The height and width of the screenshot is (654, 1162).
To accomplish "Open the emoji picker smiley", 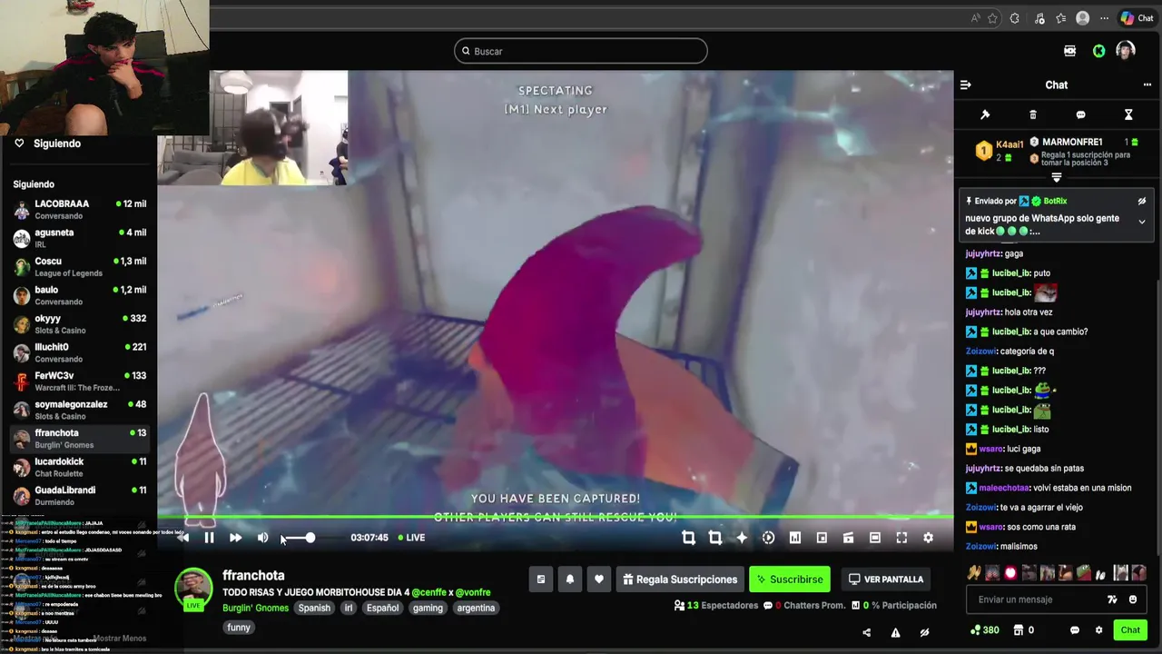I will point(1133,599).
